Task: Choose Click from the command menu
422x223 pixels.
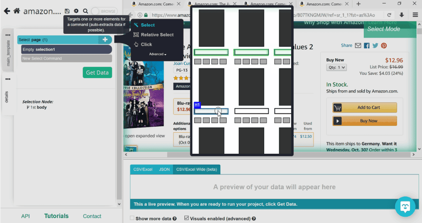Action: [143, 44]
